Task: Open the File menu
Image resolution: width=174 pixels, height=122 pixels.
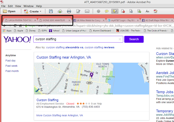Action: 3,6
